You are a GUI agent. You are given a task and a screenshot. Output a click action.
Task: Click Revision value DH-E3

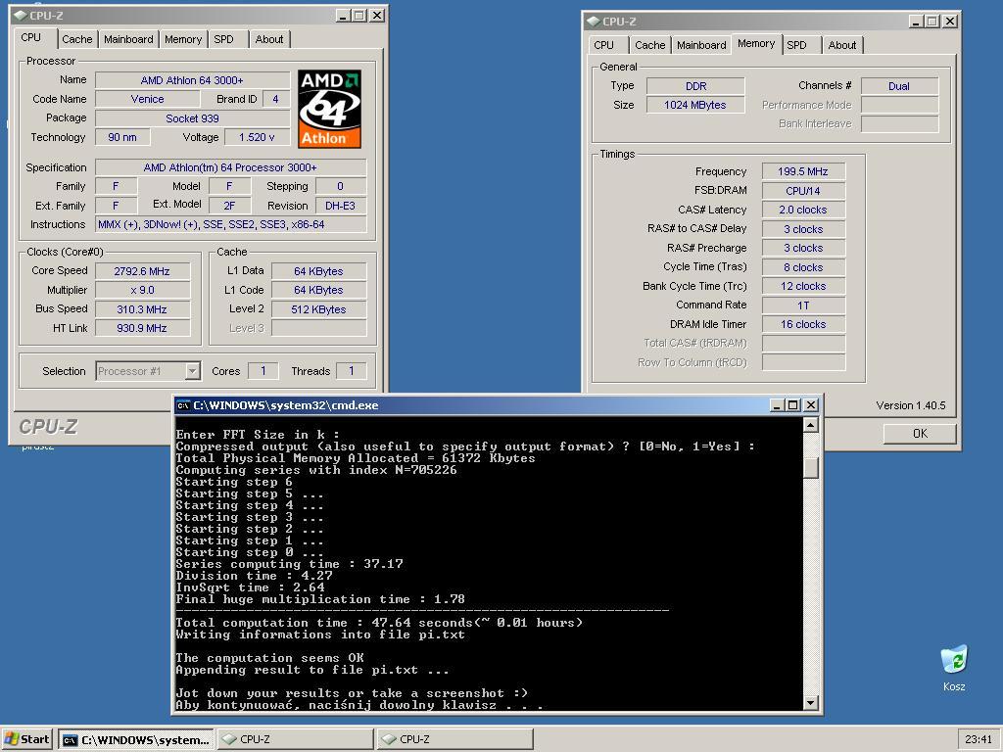click(340, 206)
